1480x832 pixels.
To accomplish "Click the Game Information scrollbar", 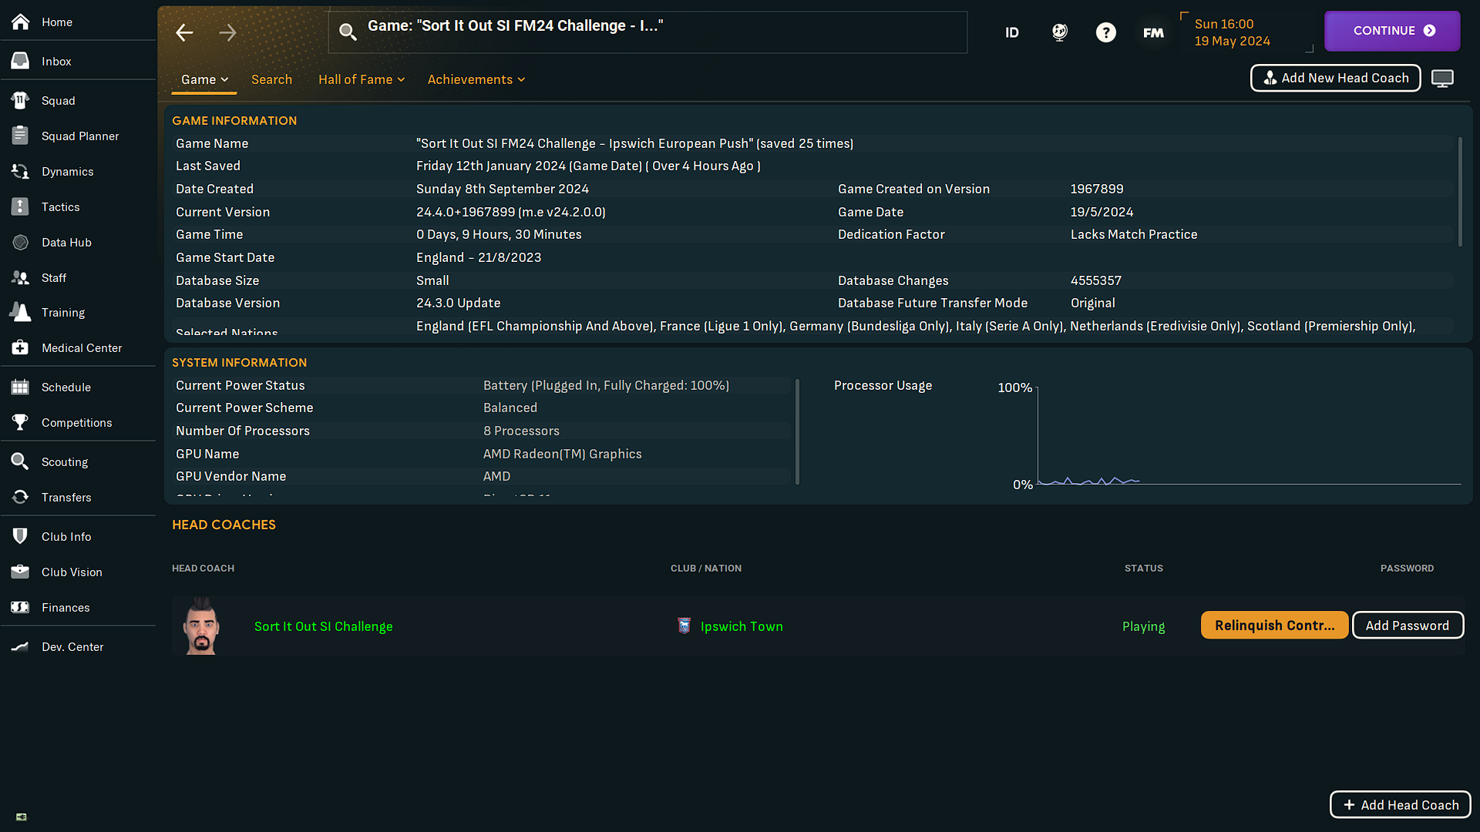I will pos(1460,192).
